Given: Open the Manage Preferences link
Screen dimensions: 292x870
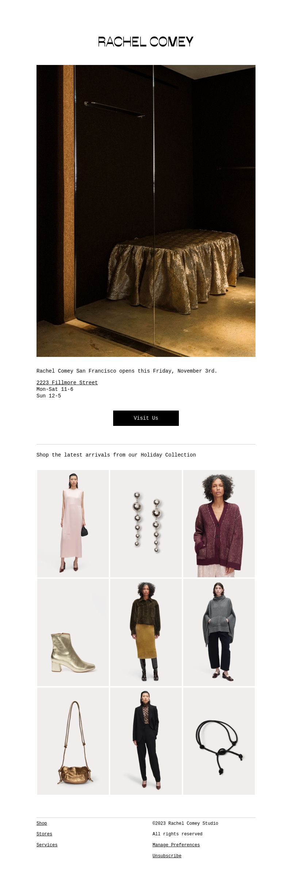Looking at the screenshot, I should point(176,845).
